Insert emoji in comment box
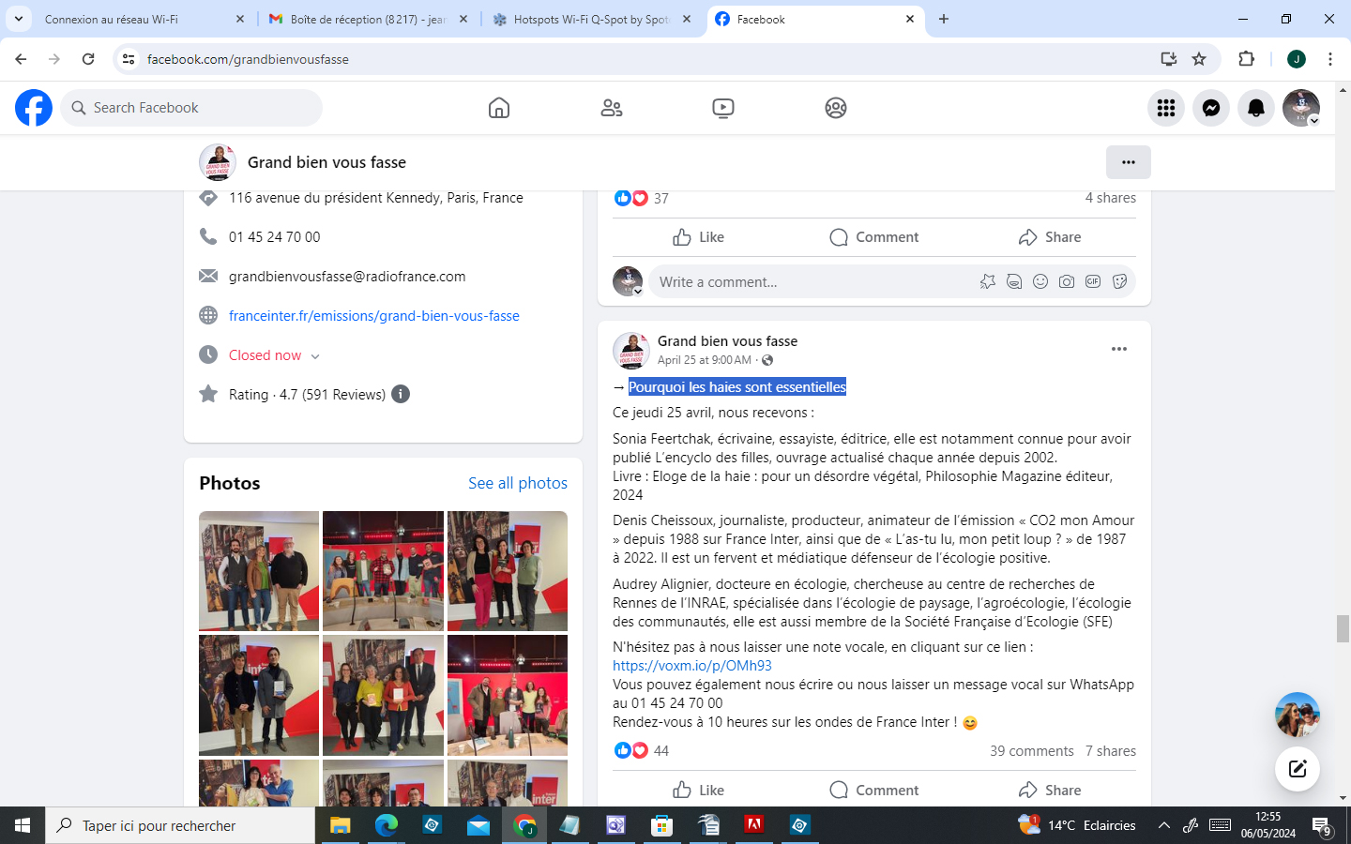Screen dimensions: 1351x844 coord(1040,281)
